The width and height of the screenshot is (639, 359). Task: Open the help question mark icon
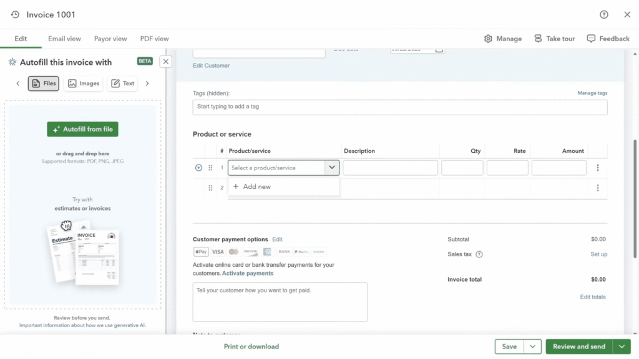coord(603,14)
